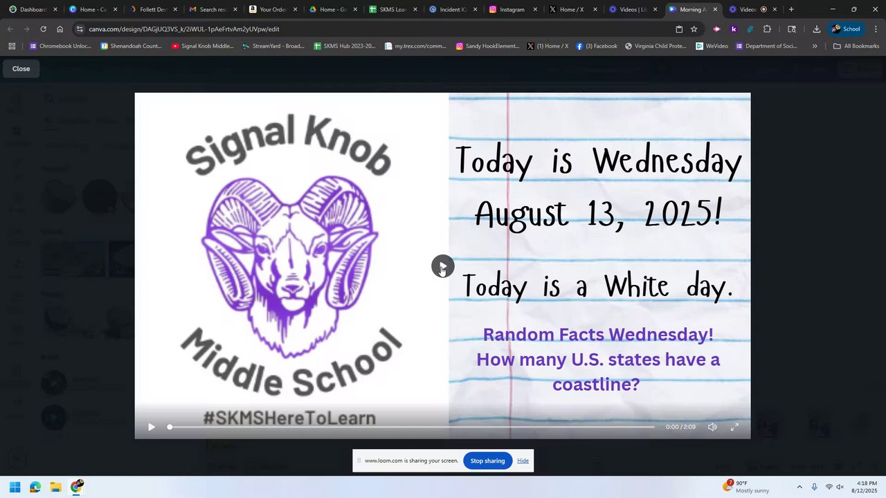
Task: Open Chrome from the taskbar
Action: coord(76,487)
